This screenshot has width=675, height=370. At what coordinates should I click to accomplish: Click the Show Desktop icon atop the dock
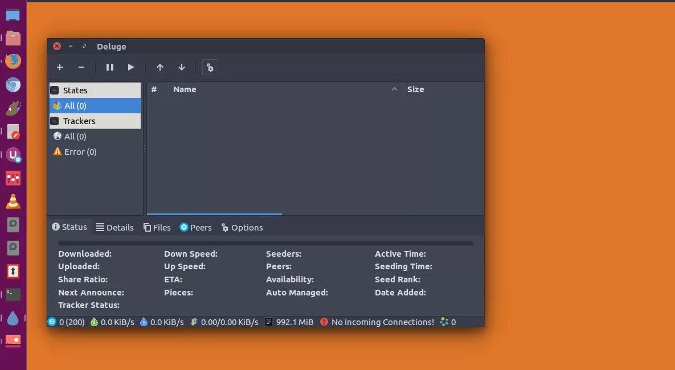point(13,15)
